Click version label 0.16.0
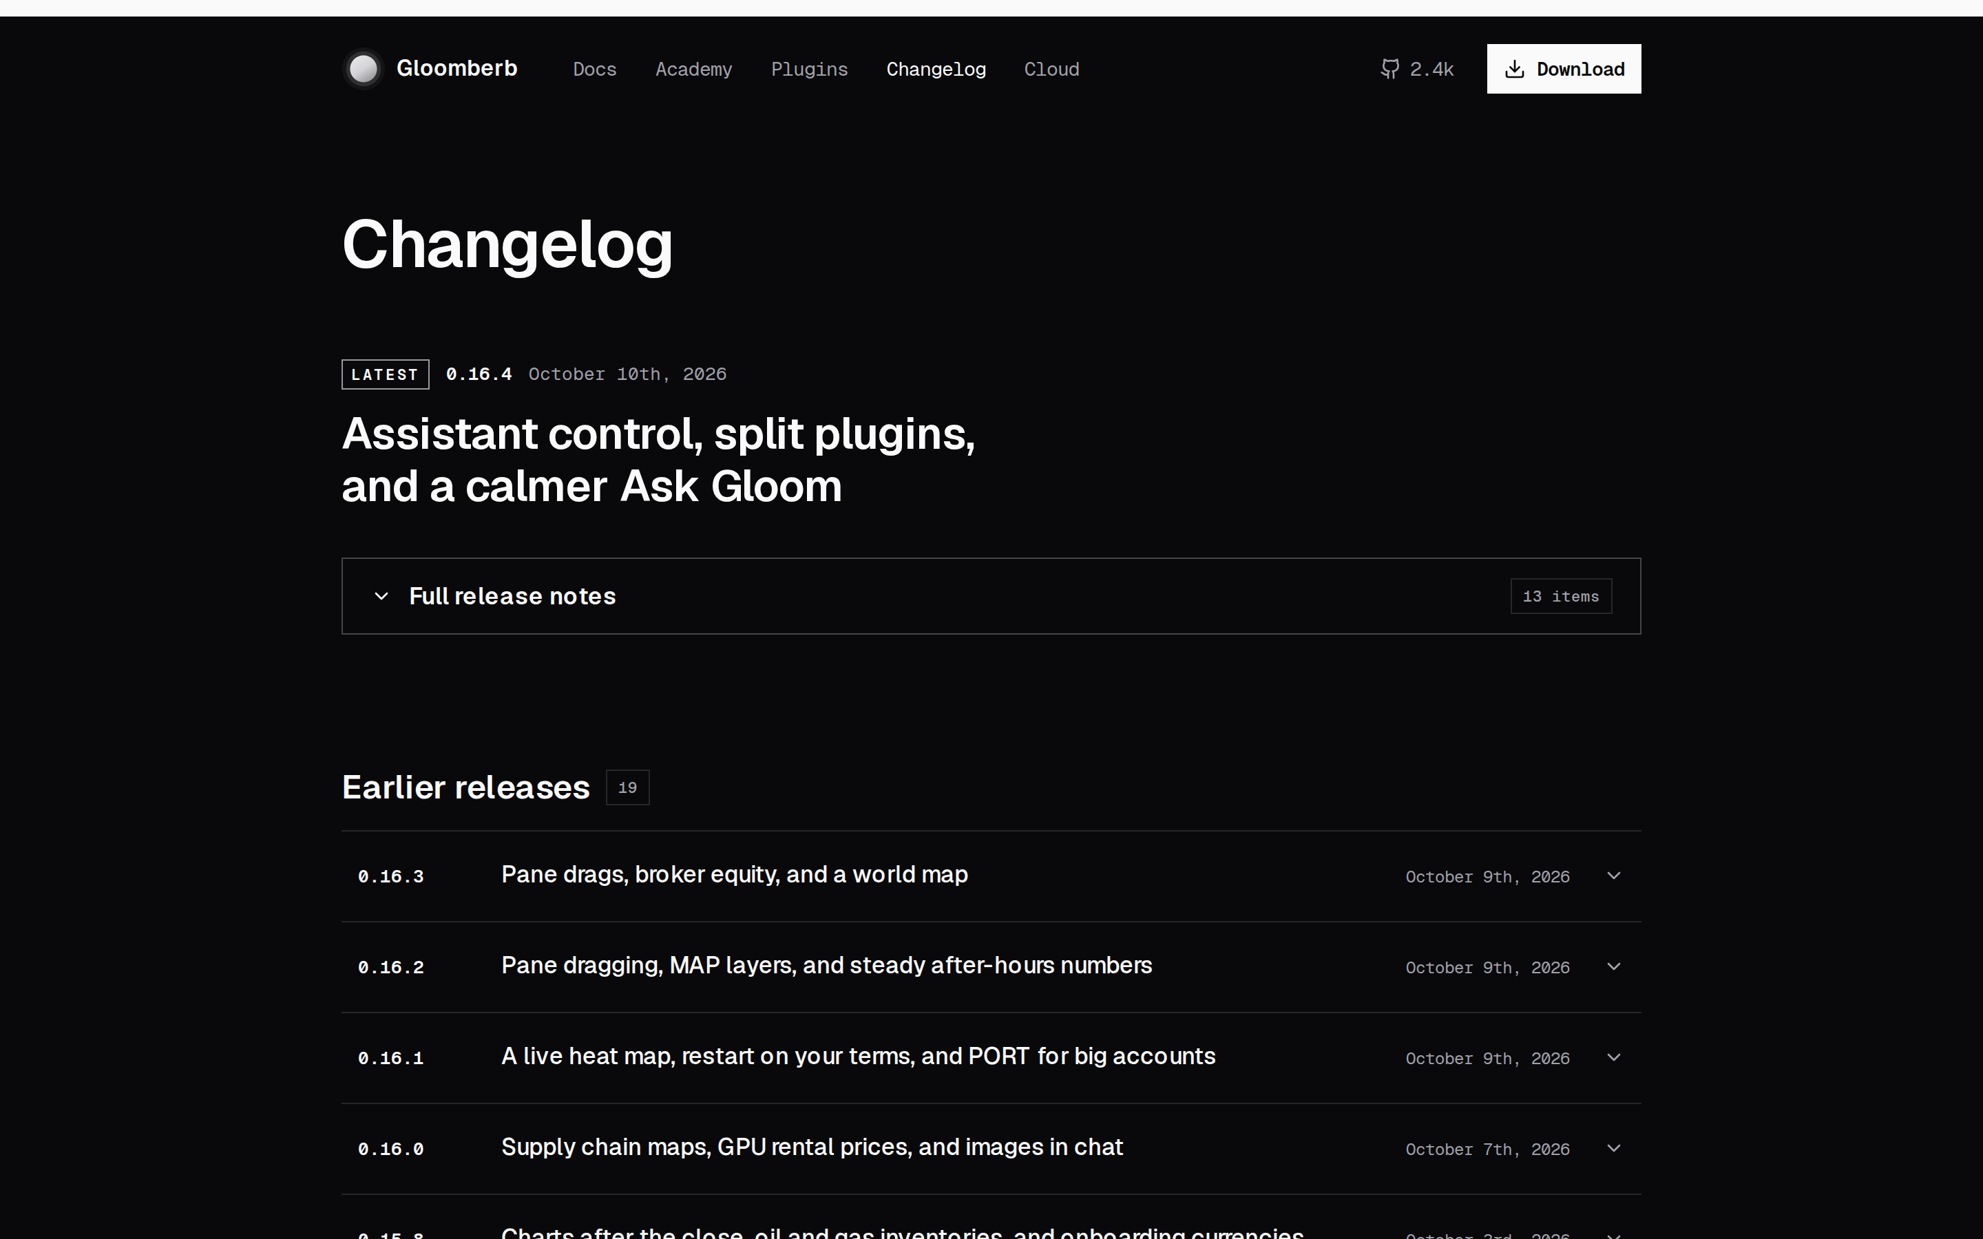Image resolution: width=1983 pixels, height=1239 pixels. click(391, 1150)
